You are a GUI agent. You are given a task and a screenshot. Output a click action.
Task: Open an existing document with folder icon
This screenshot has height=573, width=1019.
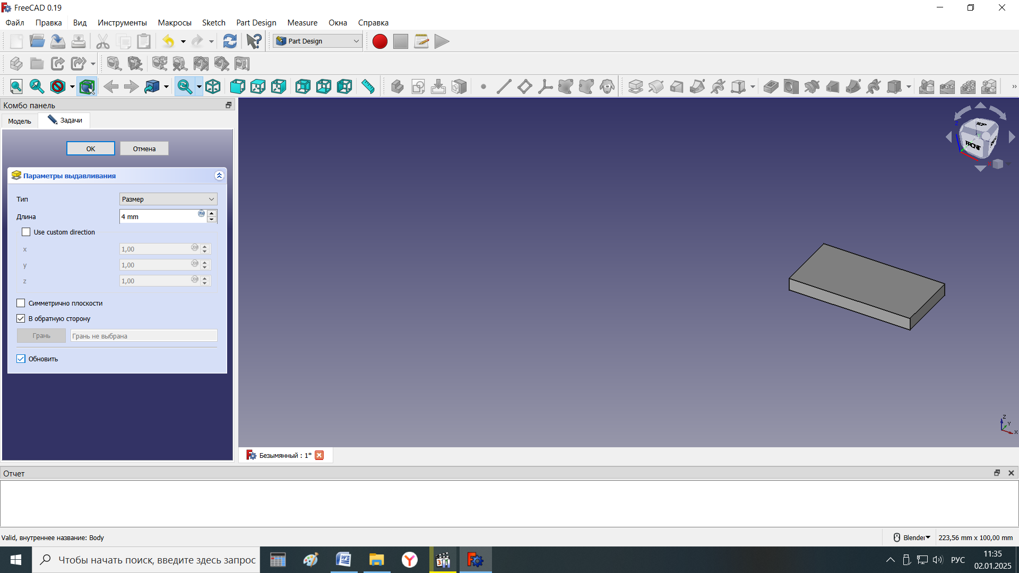(37, 41)
